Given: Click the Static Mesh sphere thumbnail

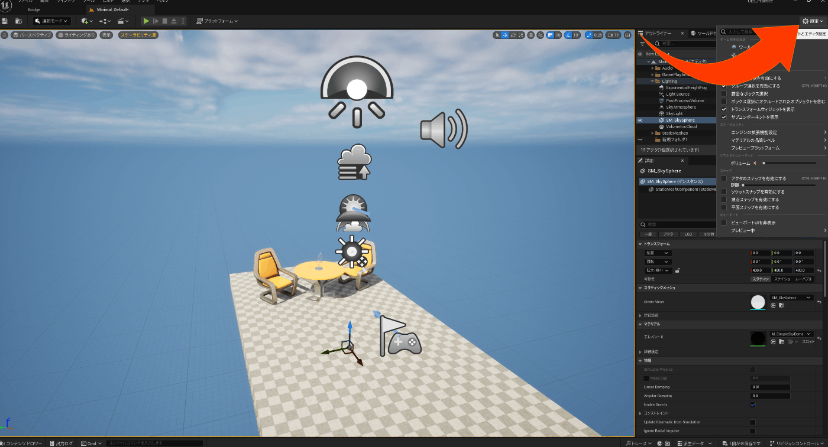Looking at the screenshot, I should tap(757, 302).
